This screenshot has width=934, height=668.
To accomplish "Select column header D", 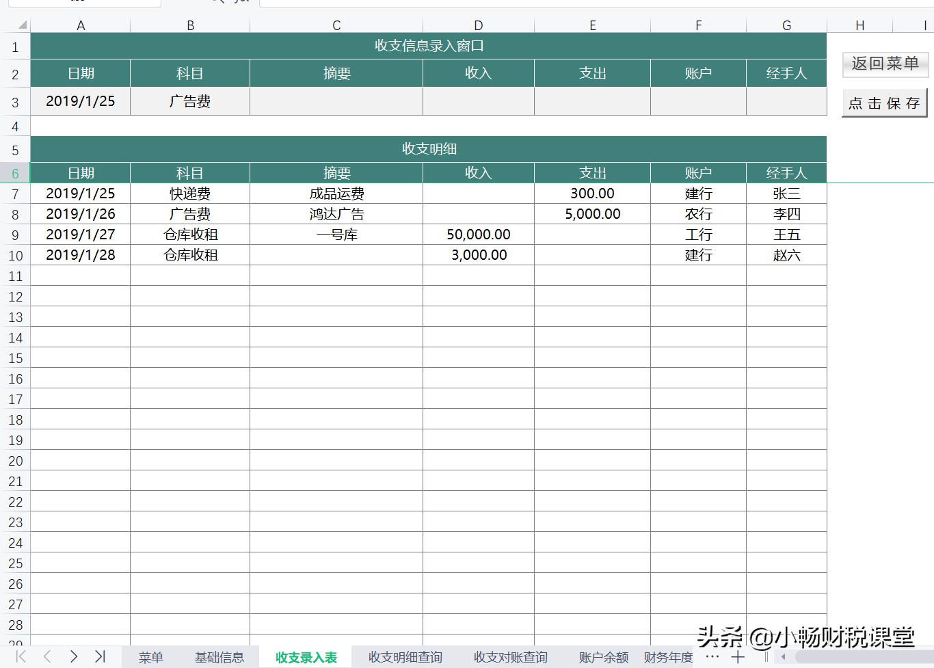I will [x=478, y=25].
